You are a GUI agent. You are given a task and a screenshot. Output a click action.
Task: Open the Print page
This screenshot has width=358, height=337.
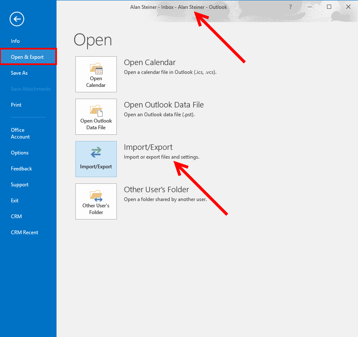16,105
